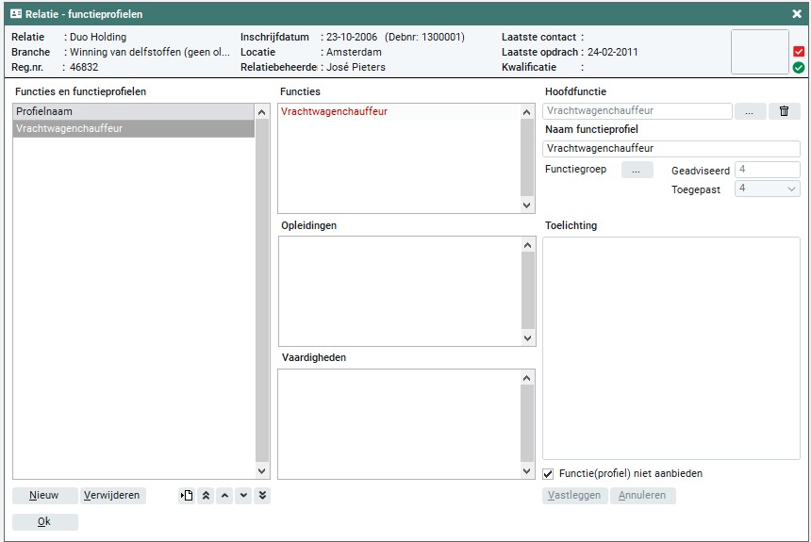811x542 pixels.
Task: Click the Verwijderen button
Action: coord(112,496)
